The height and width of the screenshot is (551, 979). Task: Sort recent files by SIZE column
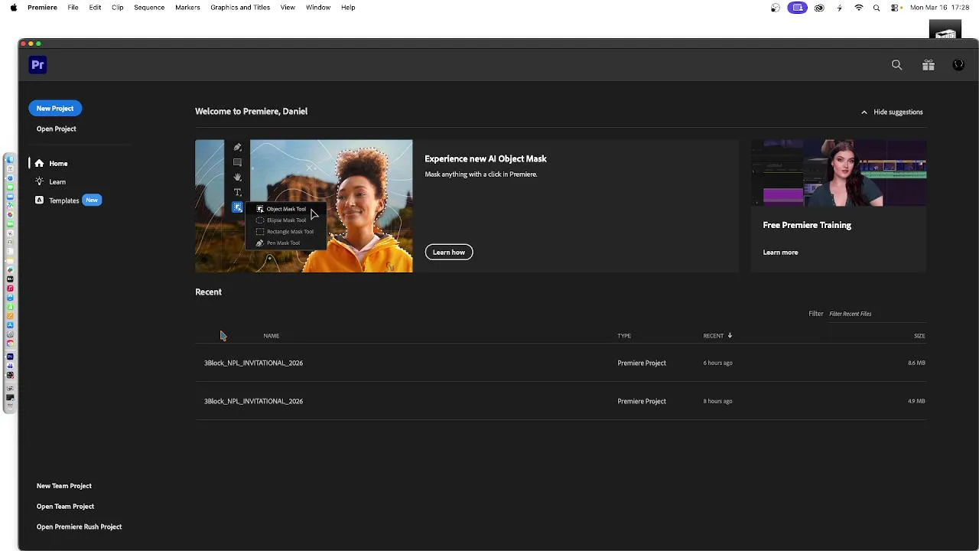pyautogui.click(x=919, y=335)
